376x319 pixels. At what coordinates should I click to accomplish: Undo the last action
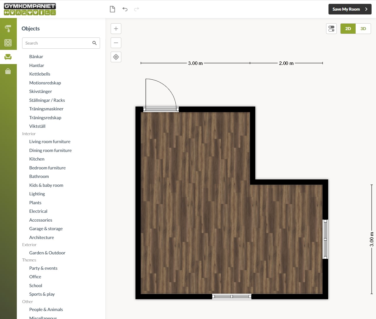pos(125,9)
